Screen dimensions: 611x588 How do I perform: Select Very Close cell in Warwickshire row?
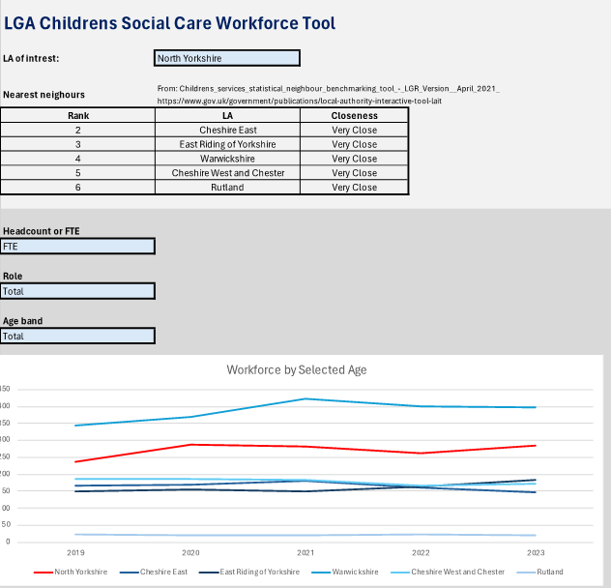point(354,159)
